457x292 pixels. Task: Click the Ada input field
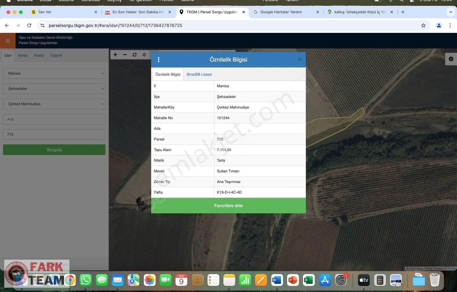click(54, 119)
